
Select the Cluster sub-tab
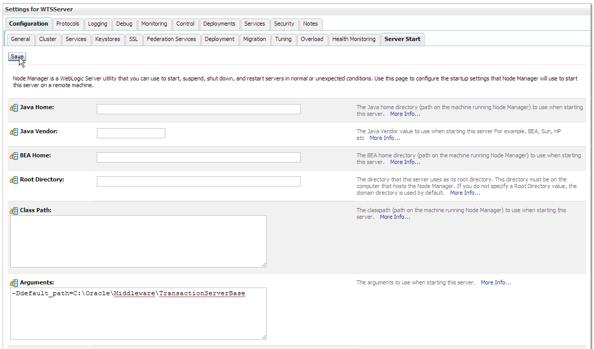point(48,39)
